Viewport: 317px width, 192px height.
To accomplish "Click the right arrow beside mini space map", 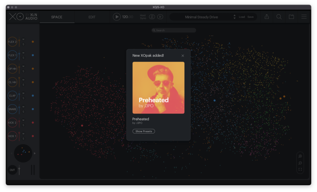I will (x=35, y=154).
